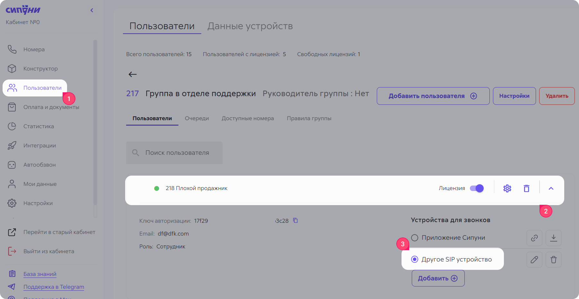Click the cube icon for Конструктор
Image resolution: width=579 pixels, height=299 pixels.
(12, 69)
